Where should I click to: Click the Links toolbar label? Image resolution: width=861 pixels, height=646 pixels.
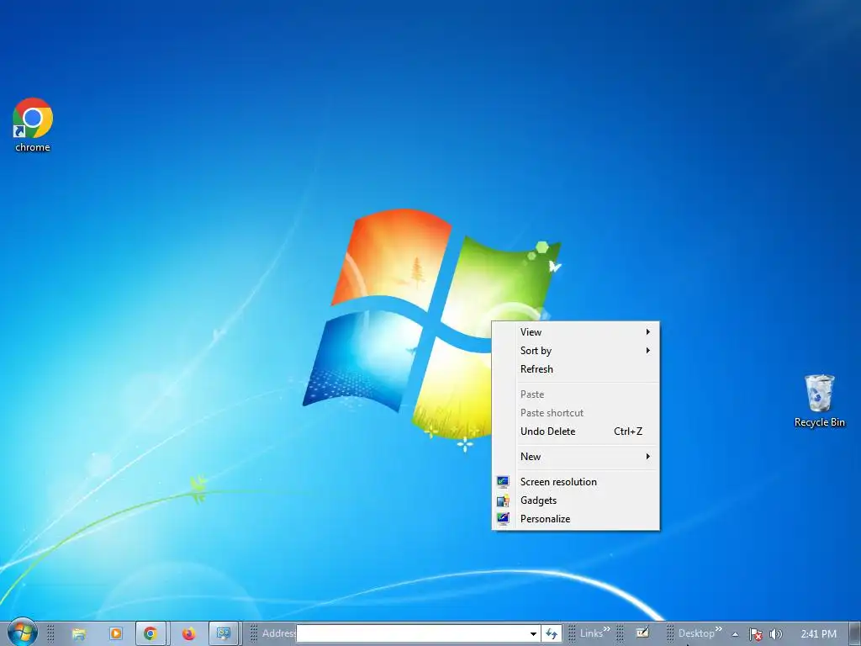point(591,633)
